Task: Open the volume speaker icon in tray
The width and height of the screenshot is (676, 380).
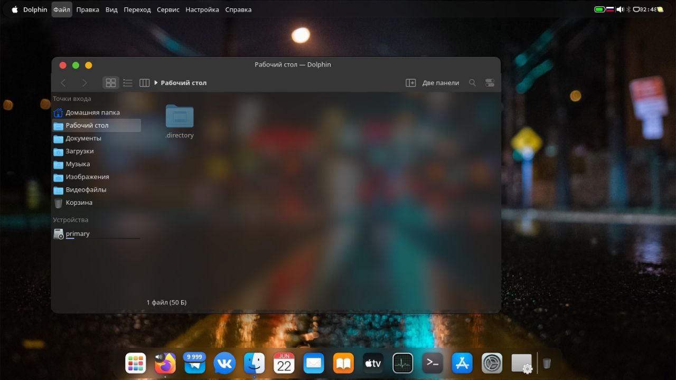Action: pos(620,9)
